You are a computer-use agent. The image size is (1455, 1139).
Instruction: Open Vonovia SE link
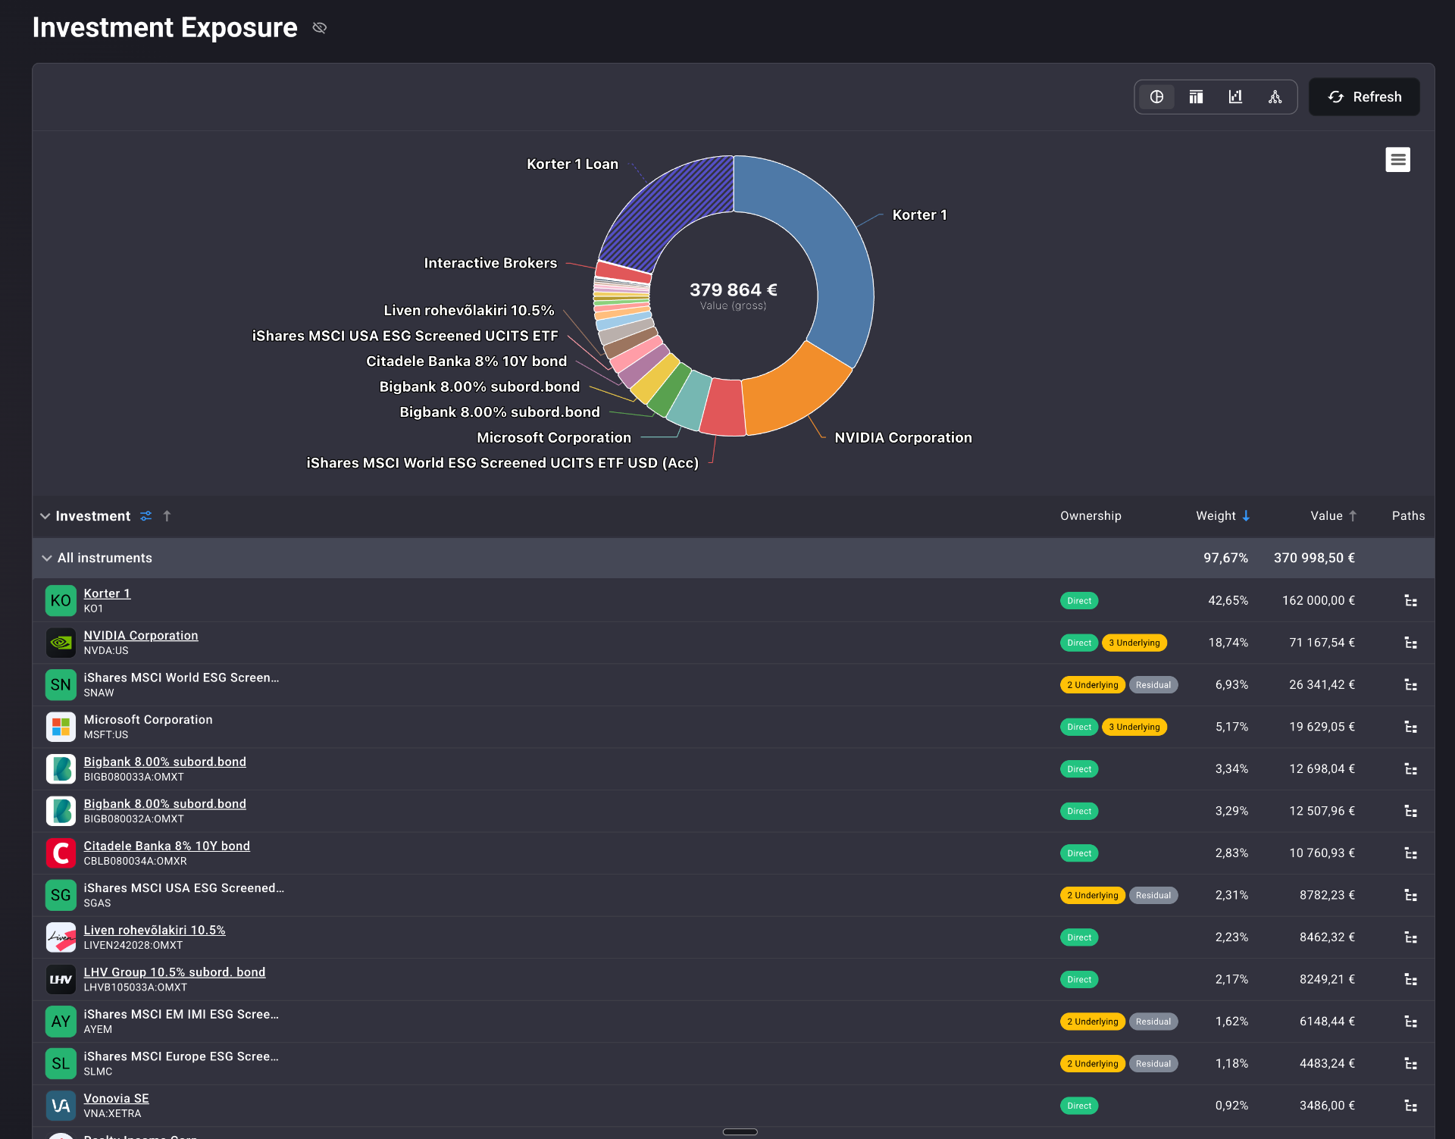[116, 1098]
